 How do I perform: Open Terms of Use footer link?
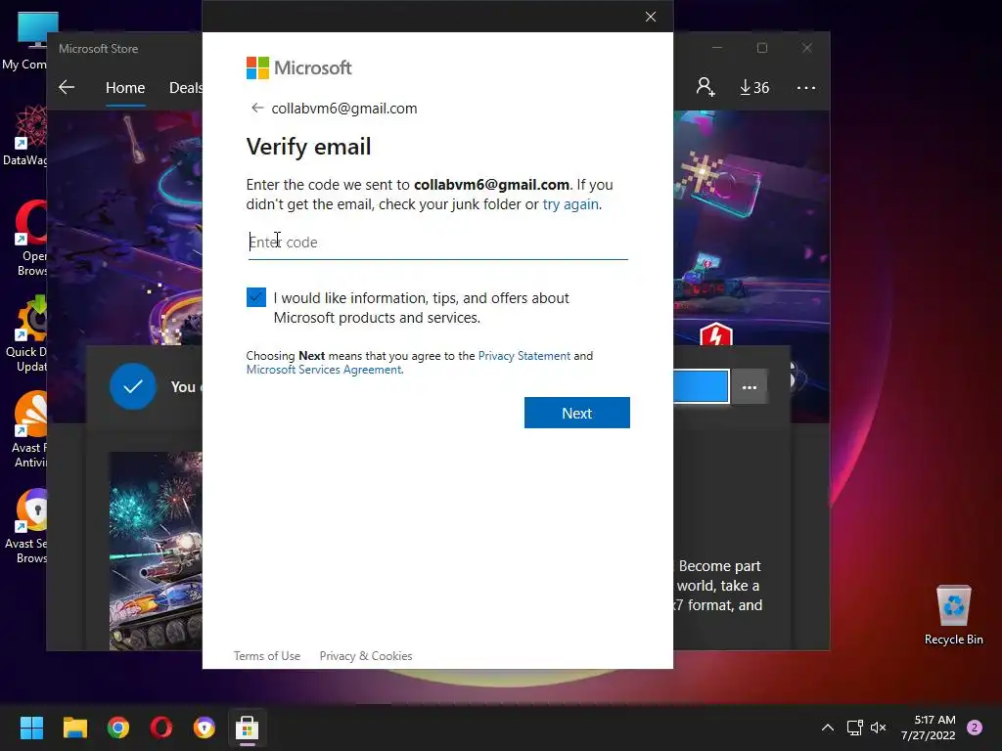(267, 656)
